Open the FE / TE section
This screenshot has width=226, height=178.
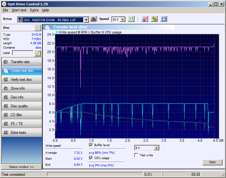[22, 124]
